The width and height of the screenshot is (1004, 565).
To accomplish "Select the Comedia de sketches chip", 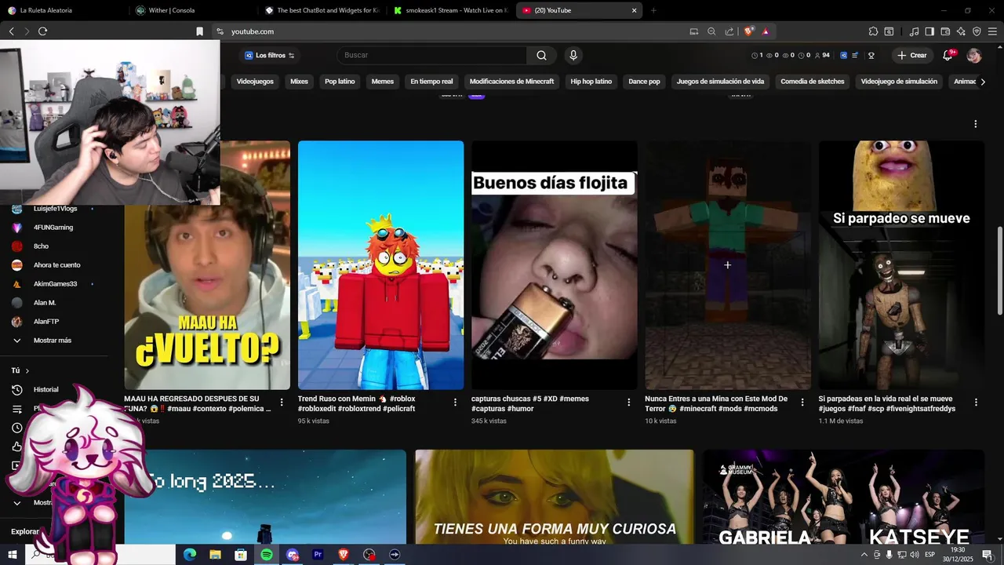I will click(813, 82).
